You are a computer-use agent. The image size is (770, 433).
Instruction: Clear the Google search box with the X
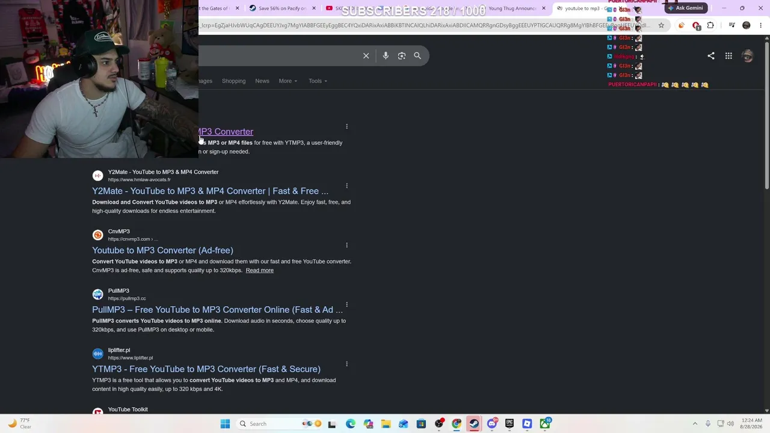366,56
